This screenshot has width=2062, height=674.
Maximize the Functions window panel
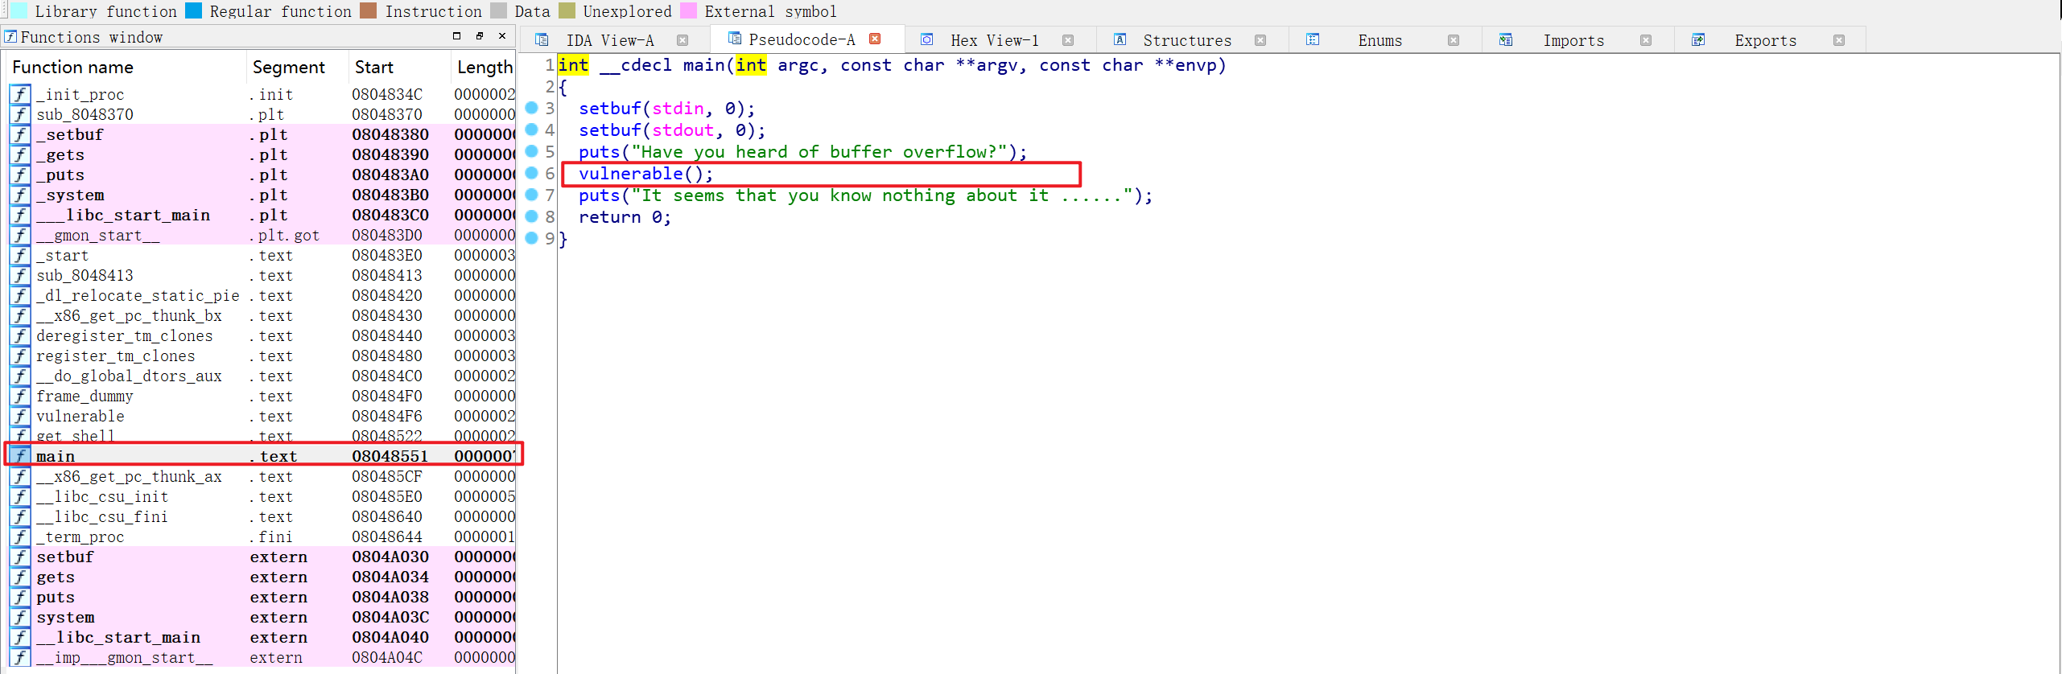[456, 36]
